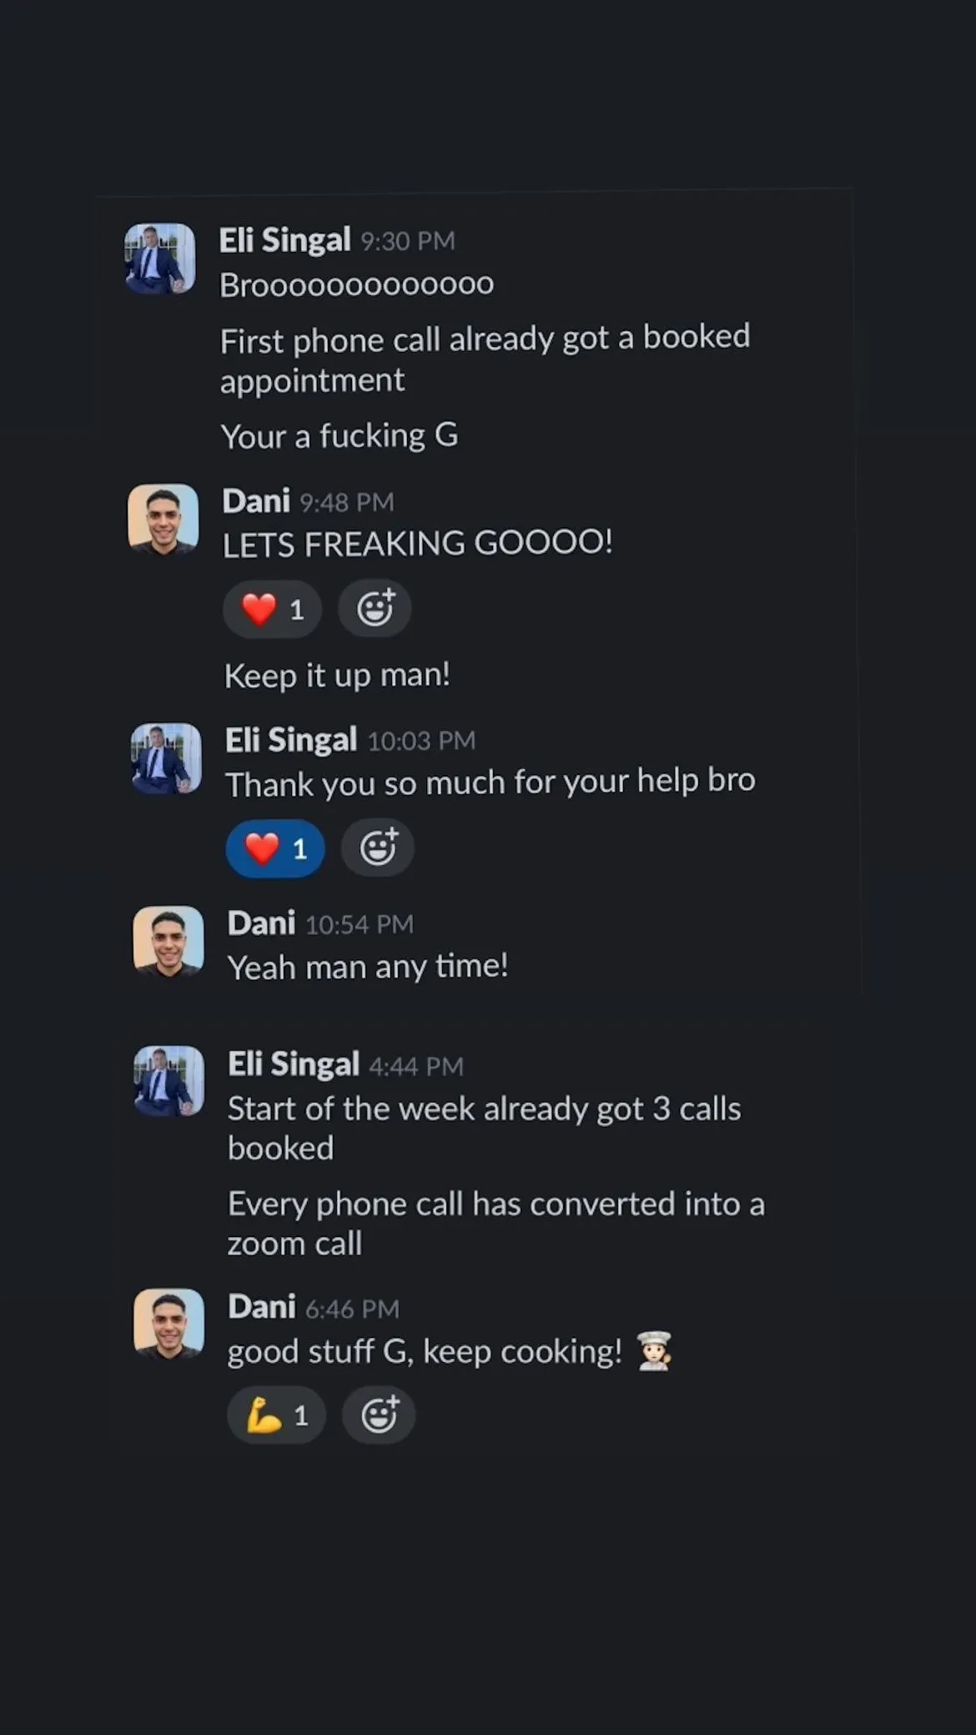Click the 4:44 PM timestamp next to Eli Singal

coord(416,1066)
